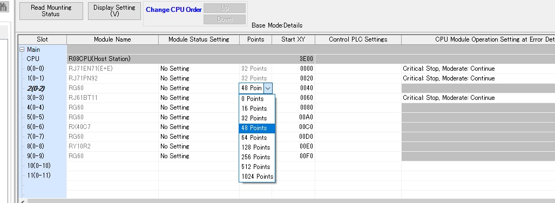The image size is (555, 203).
Task: Click Start XY value 00F0
Action: click(x=306, y=156)
